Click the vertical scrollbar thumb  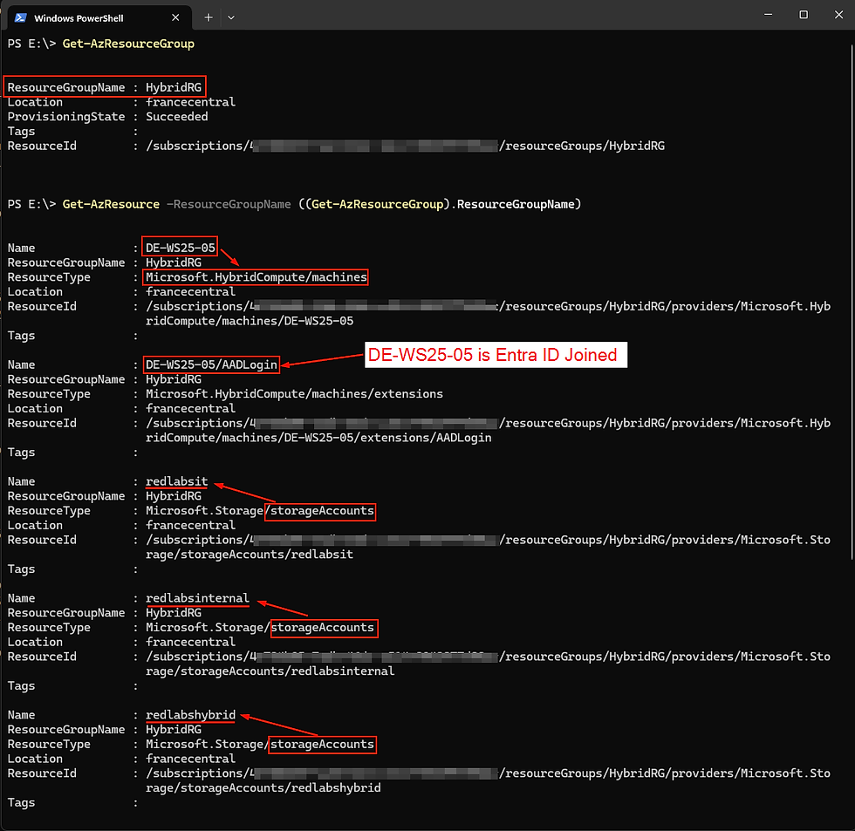point(852,301)
